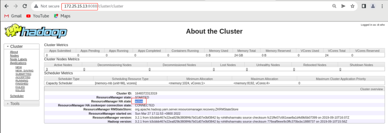Click the Containers Running column header

click(x=185, y=51)
